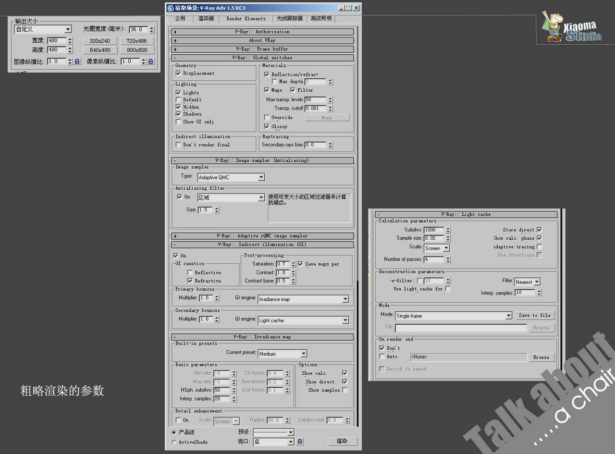Open the Current preset Medium dropdown

(x=283, y=354)
